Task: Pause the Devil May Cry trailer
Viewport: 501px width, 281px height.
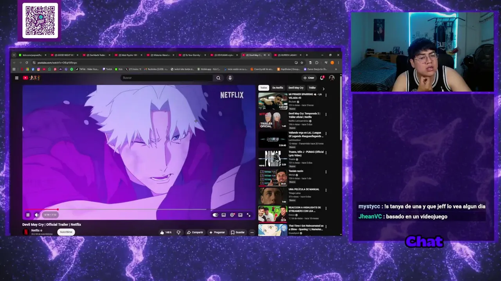Action: tap(28, 215)
